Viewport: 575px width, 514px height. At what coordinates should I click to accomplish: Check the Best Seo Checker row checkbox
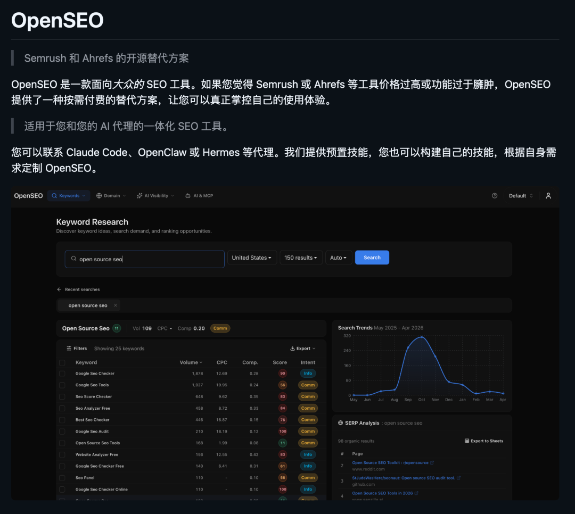(62, 420)
